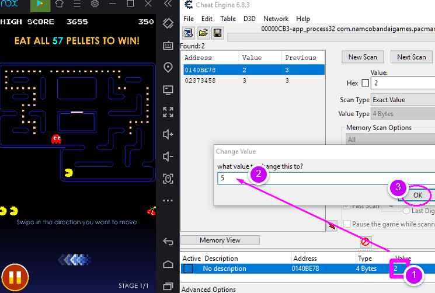Decrease volume in Nox sidebar

coord(168,156)
